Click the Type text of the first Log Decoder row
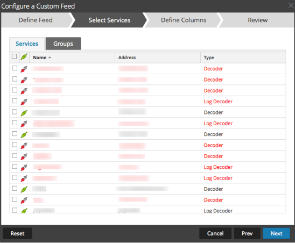This screenshot has height=243, width=295. pyautogui.click(x=218, y=102)
